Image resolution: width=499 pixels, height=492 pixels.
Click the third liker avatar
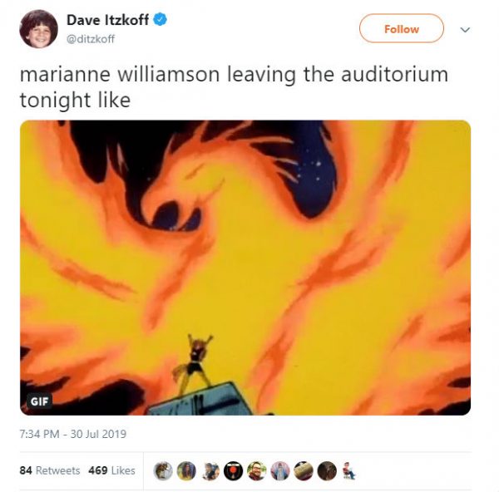[x=210, y=470]
